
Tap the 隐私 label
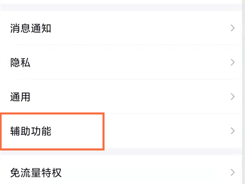click(20, 63)
